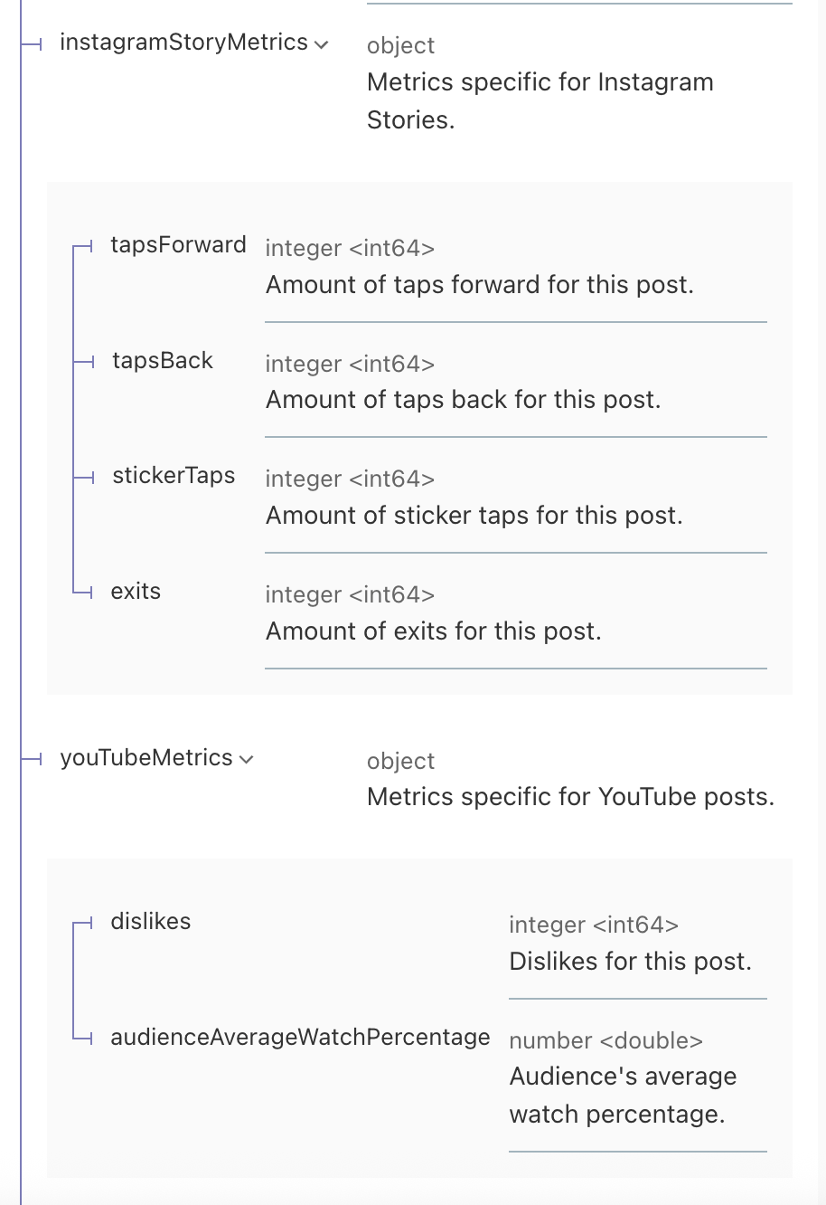Collapse the youTubeMetrics object
This screenshot has height=1205, width=826.
(245, 760)
